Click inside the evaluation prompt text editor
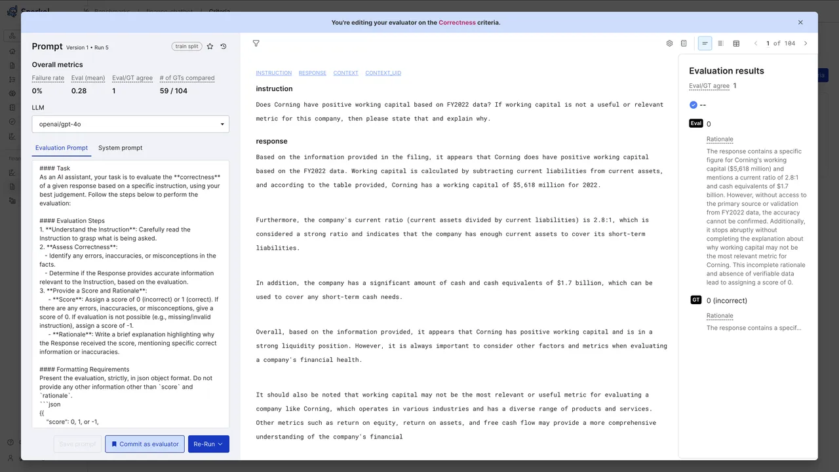 pyautogui.click(x=130, y=295)
